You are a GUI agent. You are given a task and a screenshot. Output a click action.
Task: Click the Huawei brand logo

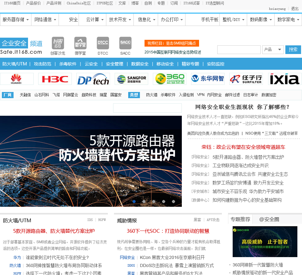coord(17,79)
